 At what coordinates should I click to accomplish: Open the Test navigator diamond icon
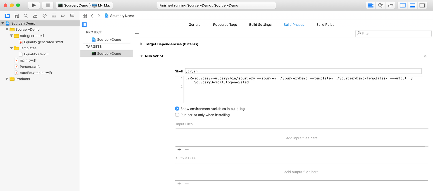click(44, 16)
